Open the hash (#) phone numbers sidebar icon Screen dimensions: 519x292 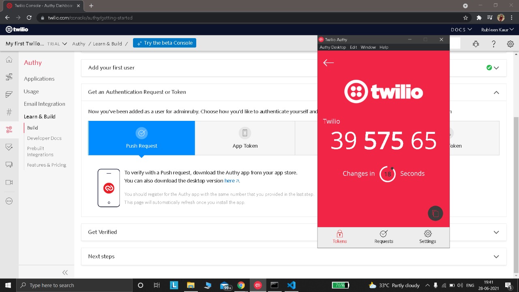[9, 112]
